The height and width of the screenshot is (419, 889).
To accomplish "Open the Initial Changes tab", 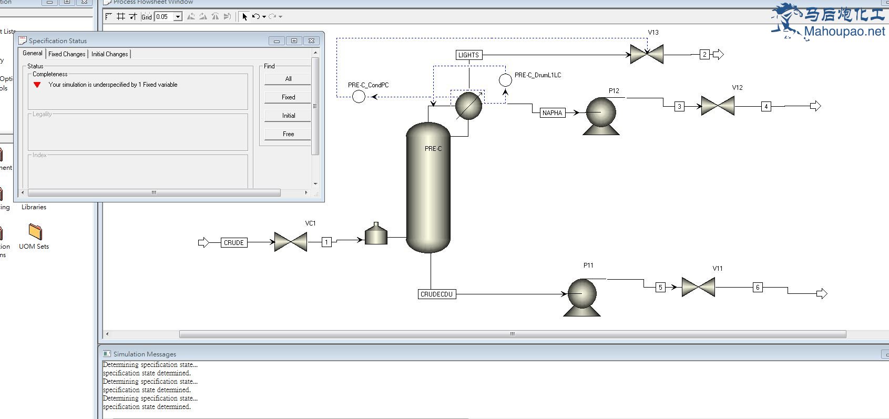I will pos(109,54).
